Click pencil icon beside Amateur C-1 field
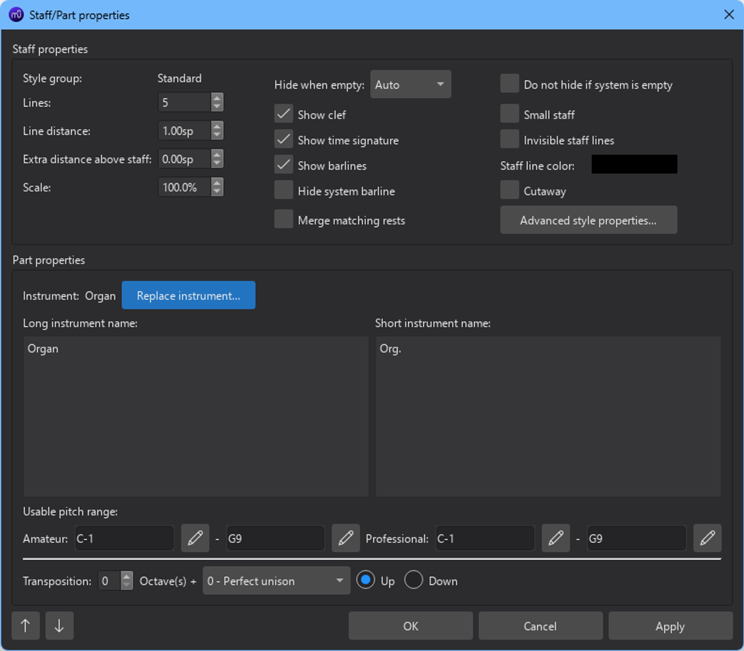The image size is (744, 651). [x=195, y=538]
